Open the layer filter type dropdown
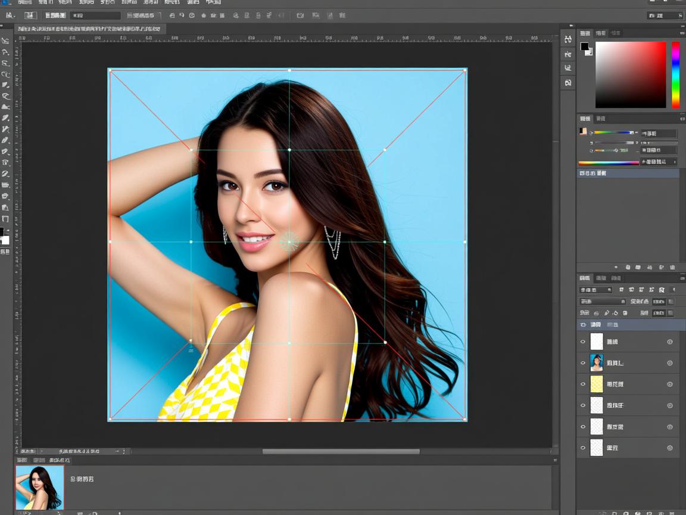686x515 pixels. pos(596,290)
